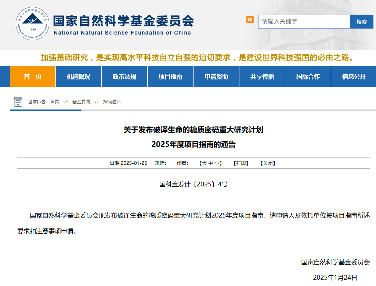This screenshot has height=286, width=376.
Task: Open the 首页 navigation tab
Action: tap(33, 77)
